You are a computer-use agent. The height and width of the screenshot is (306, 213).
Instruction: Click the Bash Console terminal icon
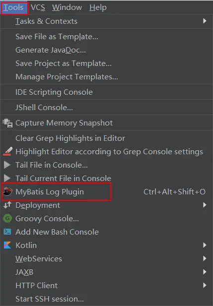coord(7,232)
